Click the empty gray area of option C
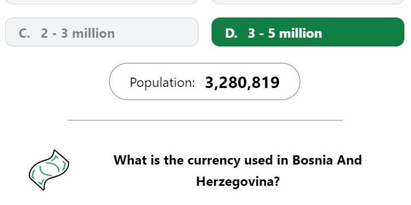Image resolution: width=411 pixels, height=205 pixels. pyautogui.click(x=157, y=32)
